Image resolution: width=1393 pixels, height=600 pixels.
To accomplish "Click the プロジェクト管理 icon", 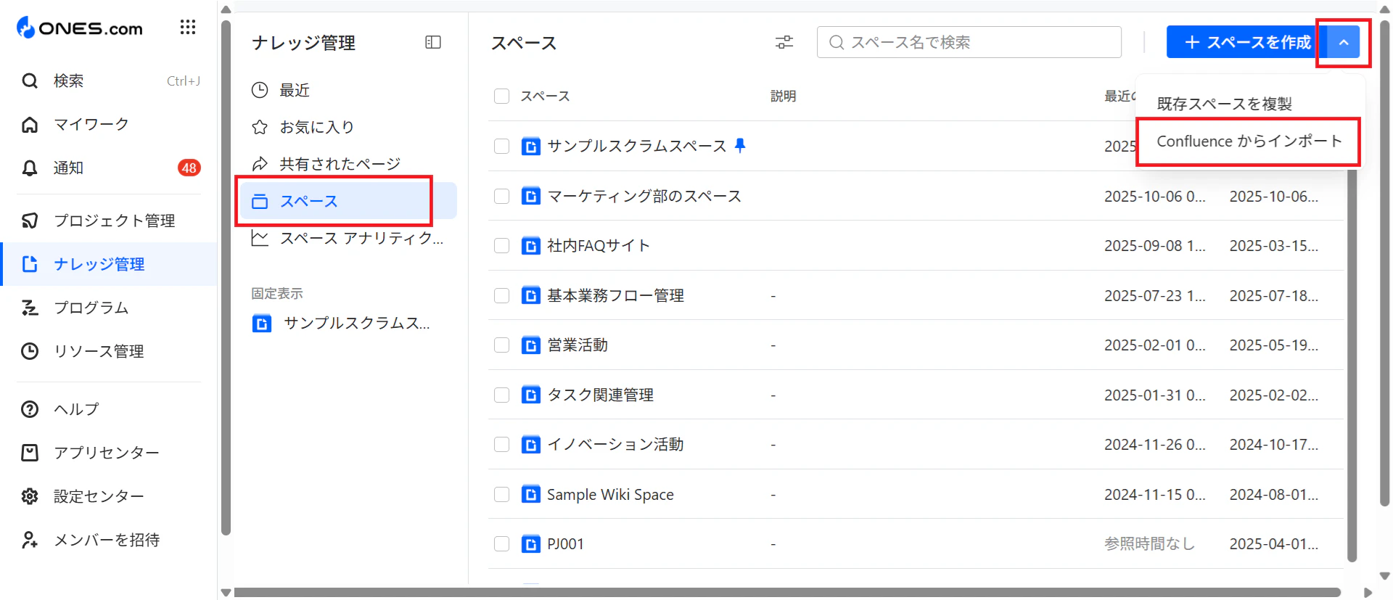I will (x=30, y=220).
